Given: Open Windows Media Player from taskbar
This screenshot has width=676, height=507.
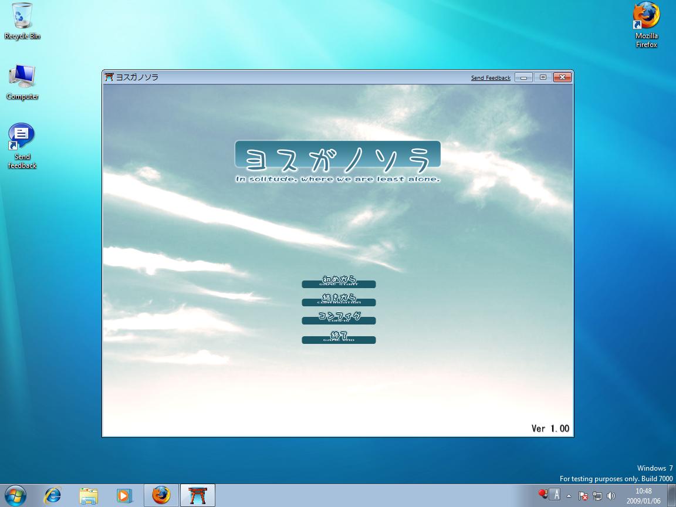Looking at the screenshot, I should [x=124, y=496].
